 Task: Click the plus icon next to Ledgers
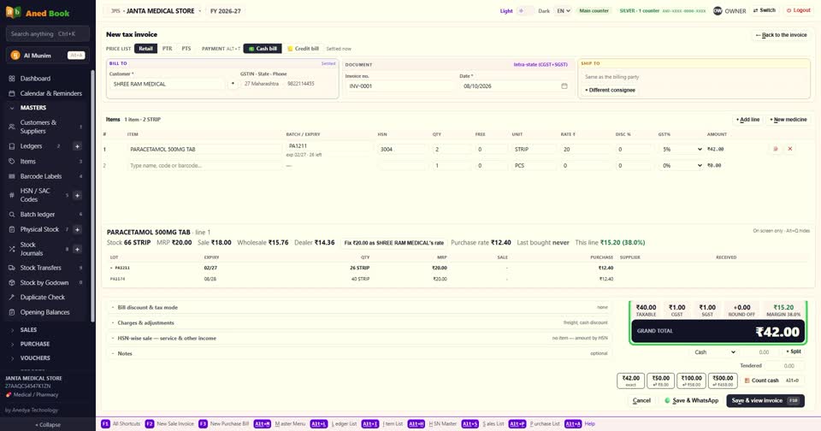click(x=77, y=146)
